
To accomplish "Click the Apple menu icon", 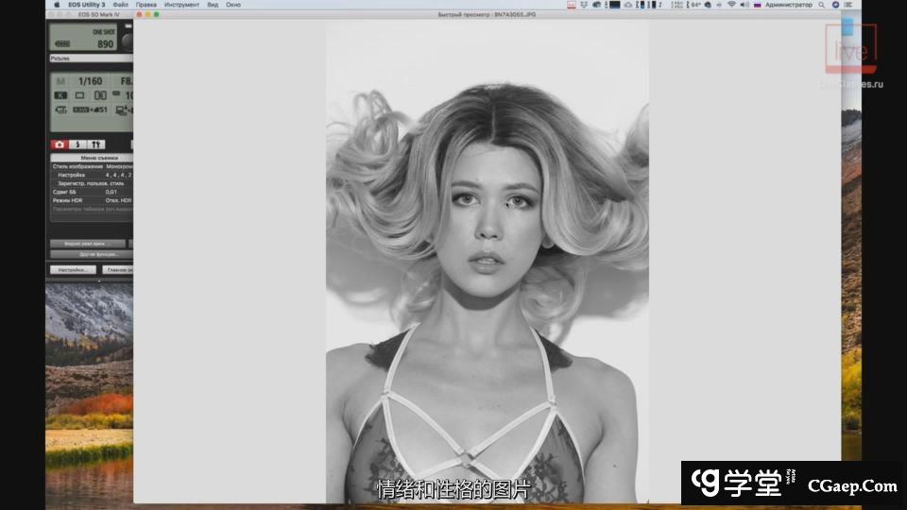I will point(56,5).
